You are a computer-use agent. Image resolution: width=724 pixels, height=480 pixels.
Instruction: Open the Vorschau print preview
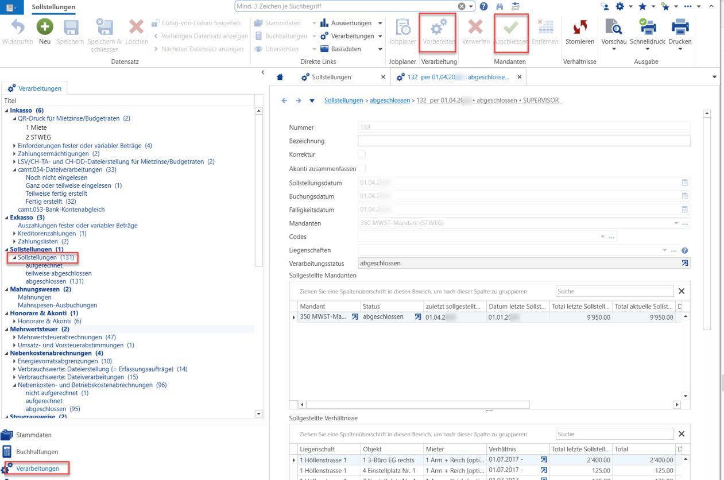click(614, 27)
